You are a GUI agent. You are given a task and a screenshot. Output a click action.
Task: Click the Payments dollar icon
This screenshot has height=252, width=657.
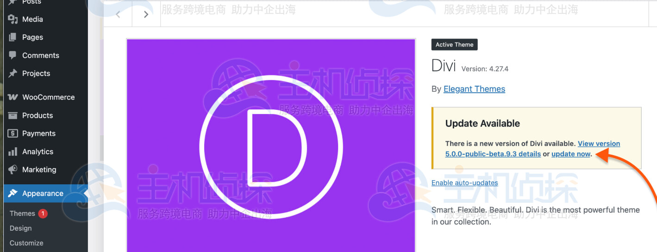(13, 133)
